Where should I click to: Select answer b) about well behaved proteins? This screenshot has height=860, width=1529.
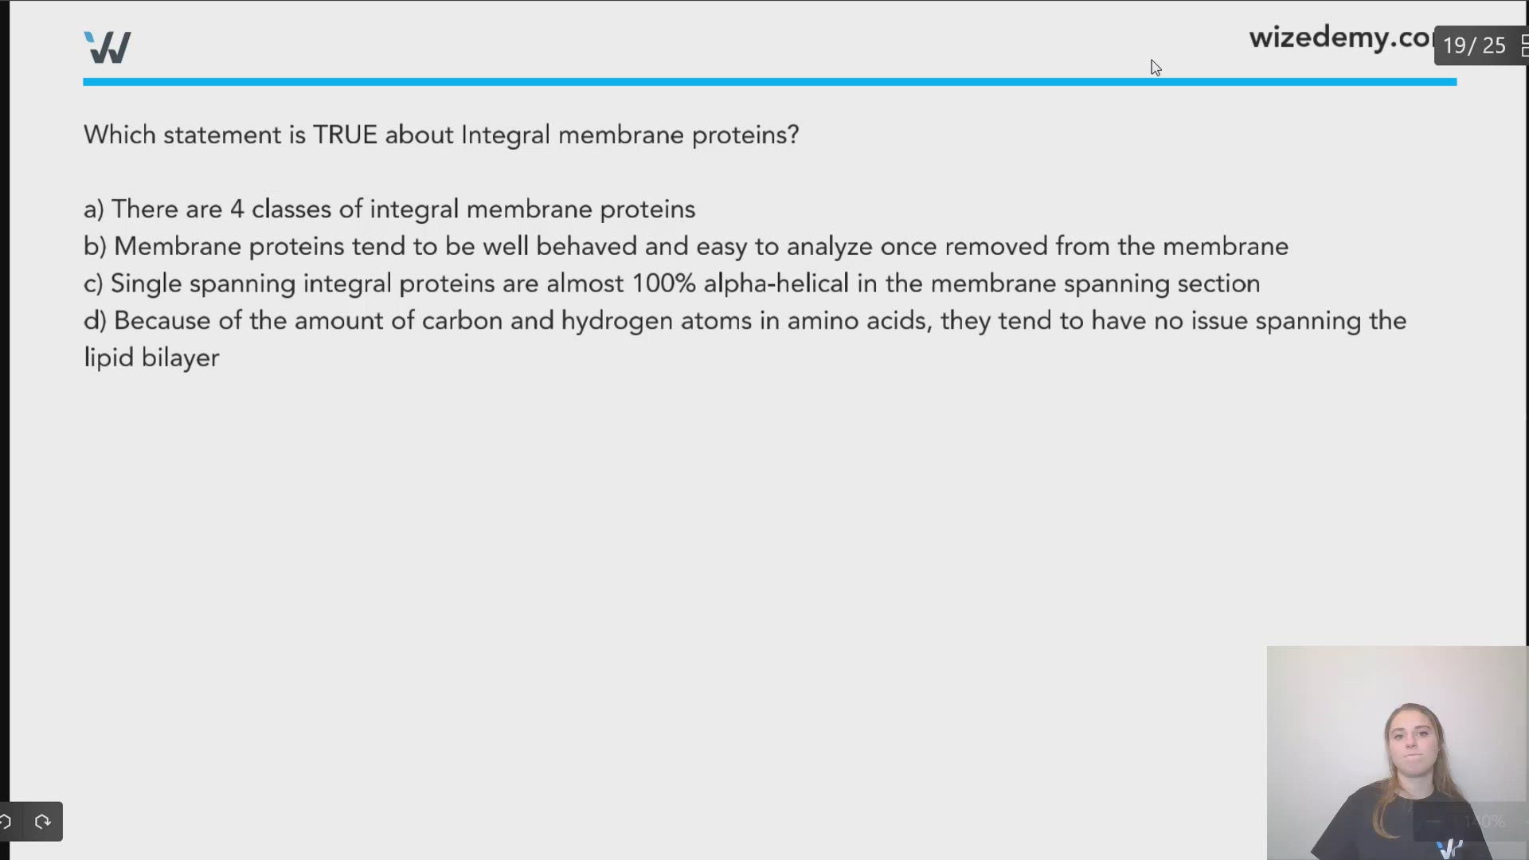686,247
